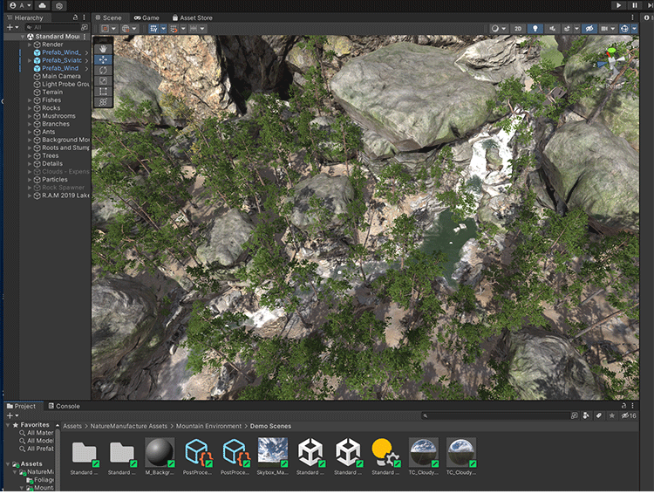Click the Pause button
Viewport: 654px width, 494px height.
click(634, 5)
